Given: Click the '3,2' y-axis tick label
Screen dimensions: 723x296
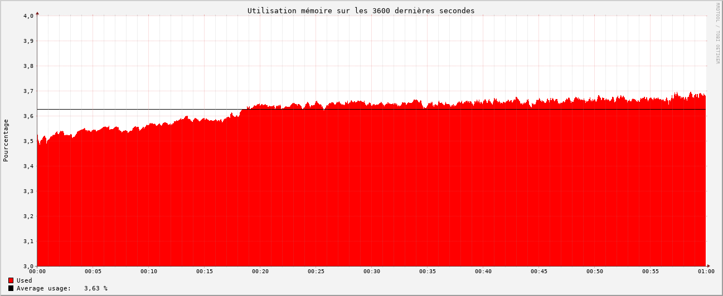Looking at the screenshot, I should coord(28,216).
